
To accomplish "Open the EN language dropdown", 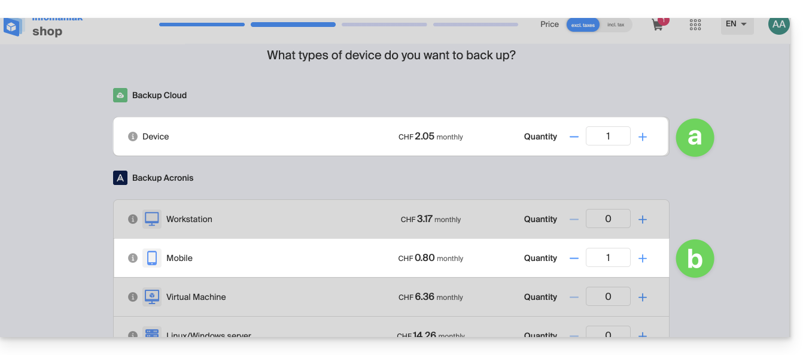I will 737,25.
